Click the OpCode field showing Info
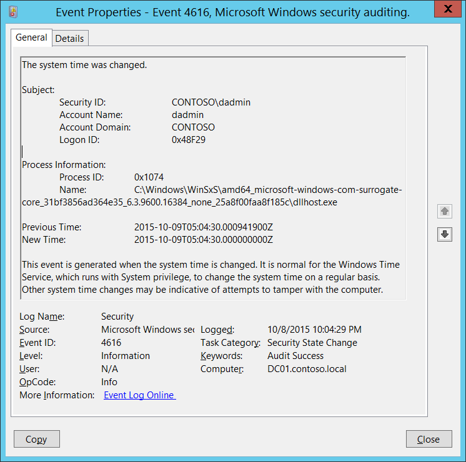This screenshot has height=462, width=466. [x=110, y=382]
